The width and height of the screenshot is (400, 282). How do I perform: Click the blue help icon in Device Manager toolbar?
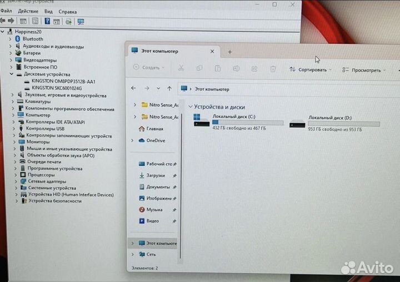click(47, 21)
